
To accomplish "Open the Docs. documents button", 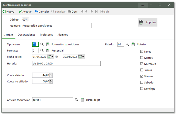I will tap(73, 12).
